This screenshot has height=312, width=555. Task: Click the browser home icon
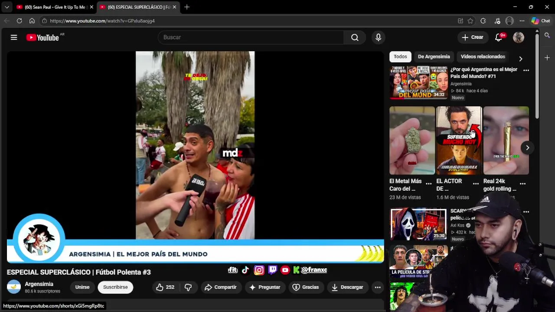click(x=32, y=21)
